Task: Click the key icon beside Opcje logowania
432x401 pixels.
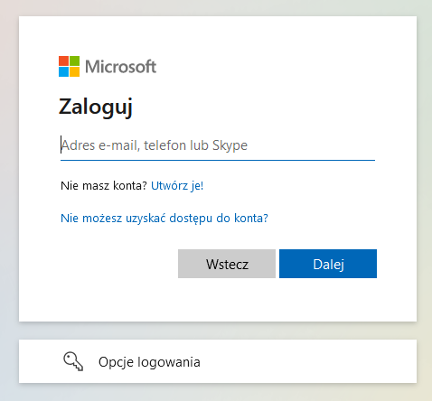Action: pyautogui.click(x=73, y=361)
